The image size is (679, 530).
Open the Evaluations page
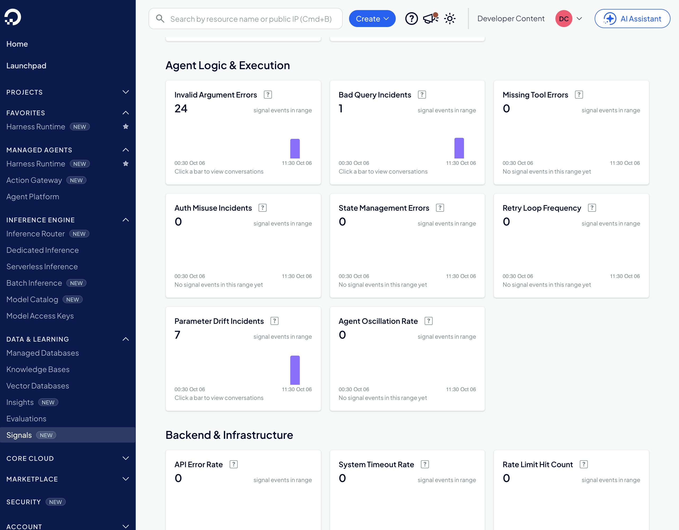[x=27, y=419]
